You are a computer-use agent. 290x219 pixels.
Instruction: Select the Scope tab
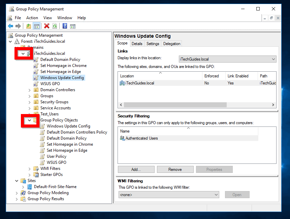point(122,43)
